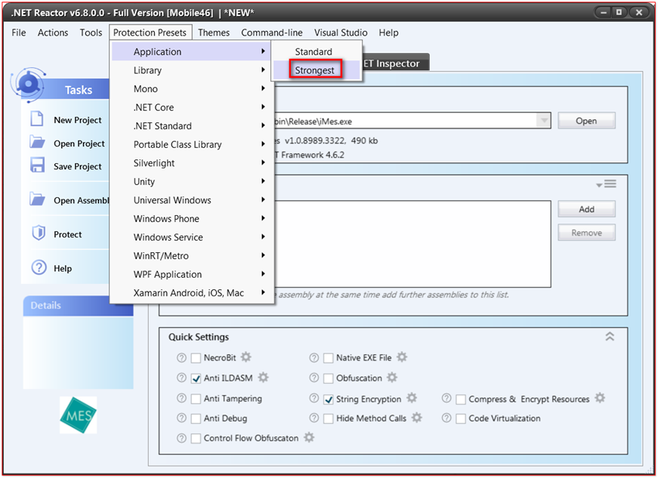Collapse the Quick Settings panel
Screen dimensions: 658x478
pos(610,336)
